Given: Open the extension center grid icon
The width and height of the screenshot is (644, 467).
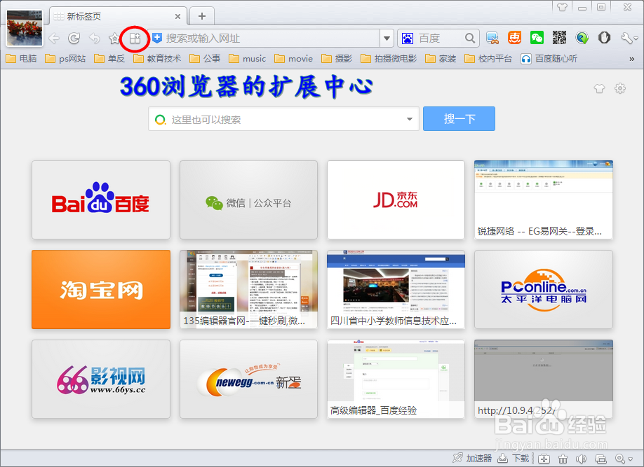Looking at the screenshot, I should [135, 39].
